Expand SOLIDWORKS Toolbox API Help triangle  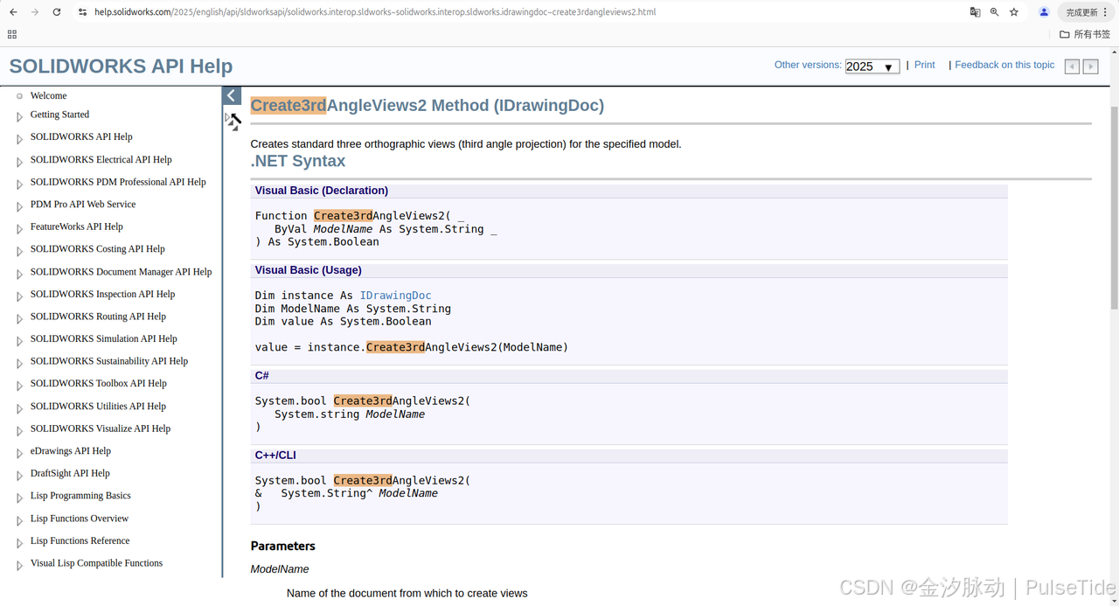coord(19,386)
